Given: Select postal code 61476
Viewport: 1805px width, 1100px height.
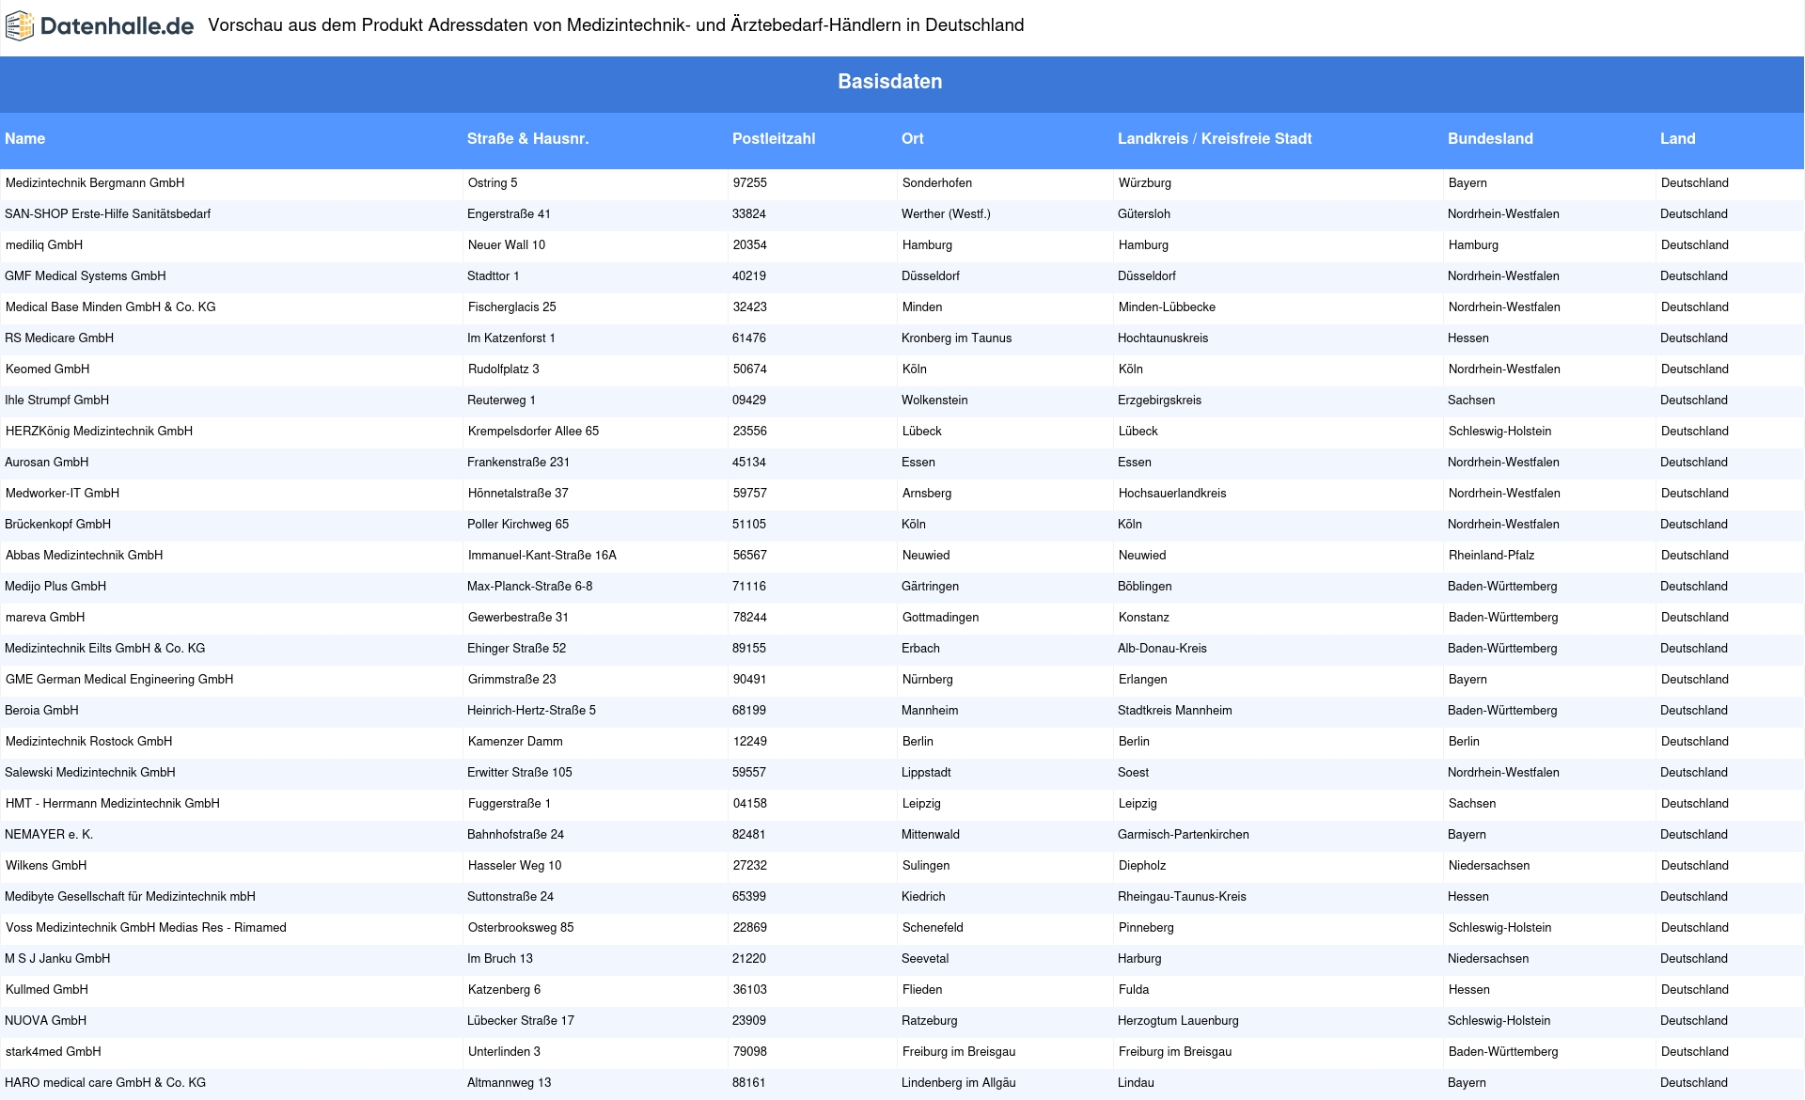Looking at the screenshot, I should (x=749, y=338).
